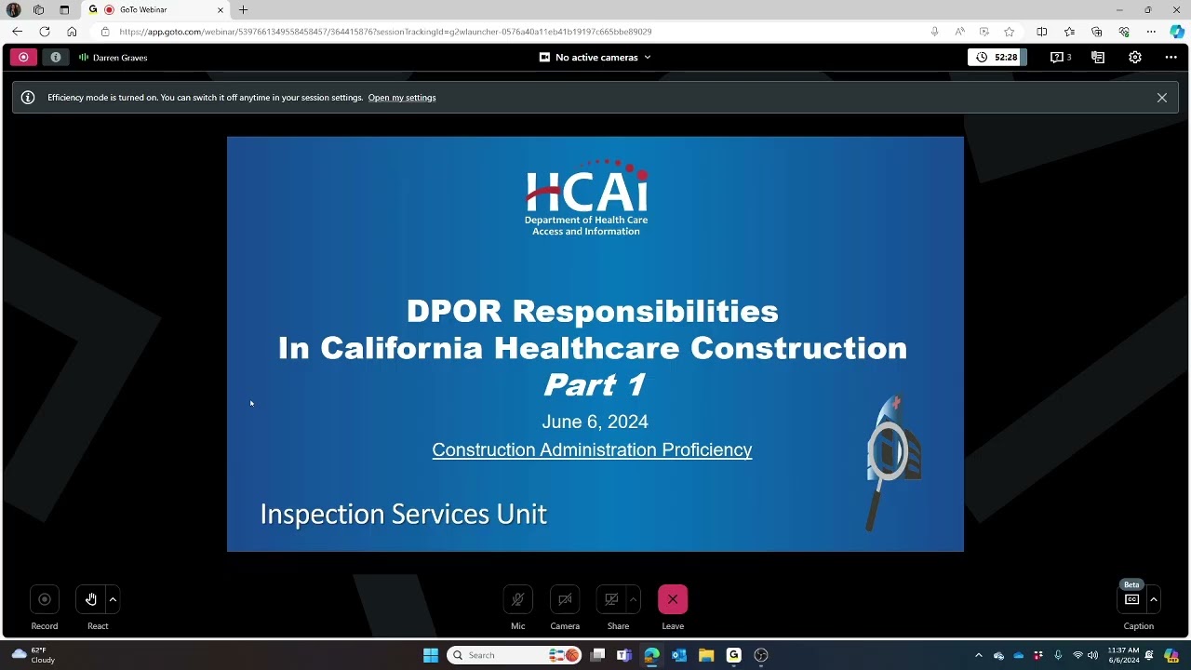Open the weather widget showing 62°F
The image size is (1191, 670).
(33, 655)
